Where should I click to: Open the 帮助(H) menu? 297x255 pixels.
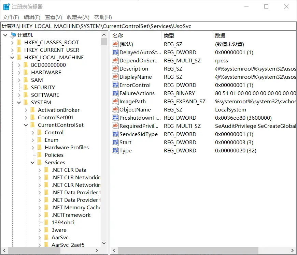click(x=103, y=17)
